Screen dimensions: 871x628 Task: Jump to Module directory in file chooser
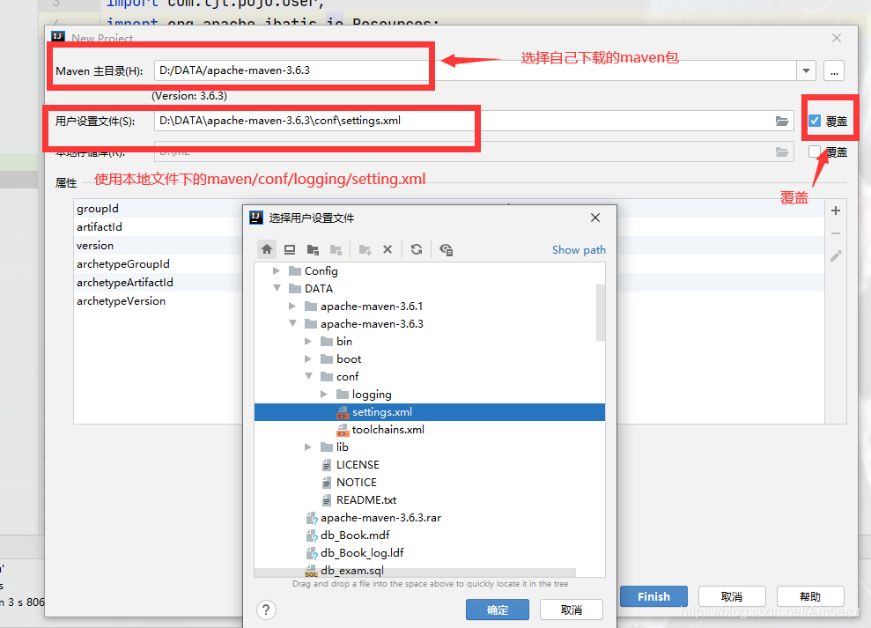(336, 249)
